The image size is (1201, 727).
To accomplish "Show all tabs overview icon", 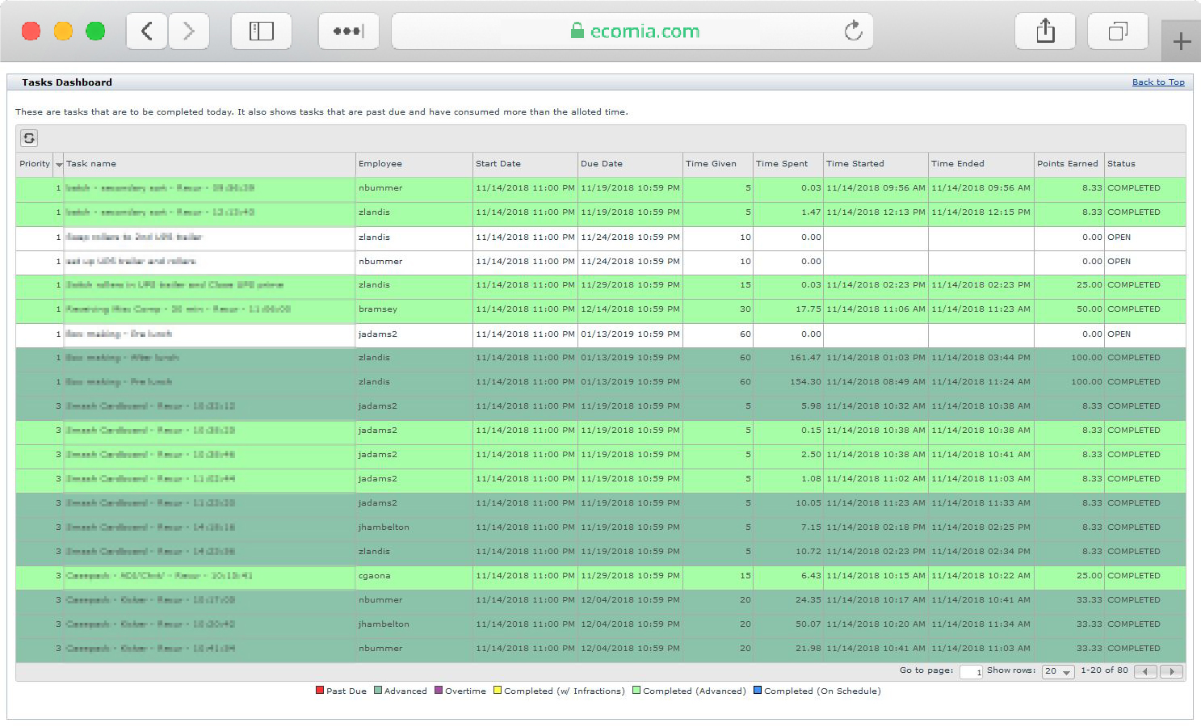I will pyautogui.click(x=1118, y=32).
